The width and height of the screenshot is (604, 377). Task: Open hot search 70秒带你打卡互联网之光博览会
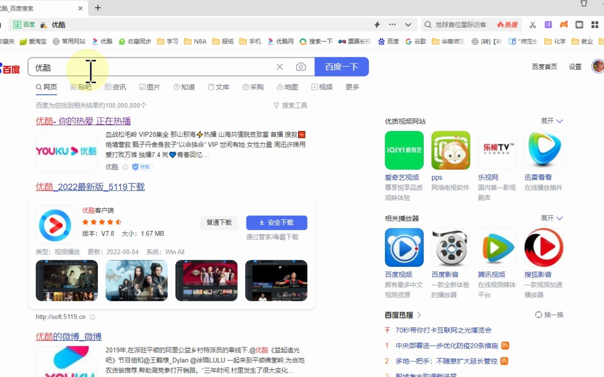coord(443,330)
